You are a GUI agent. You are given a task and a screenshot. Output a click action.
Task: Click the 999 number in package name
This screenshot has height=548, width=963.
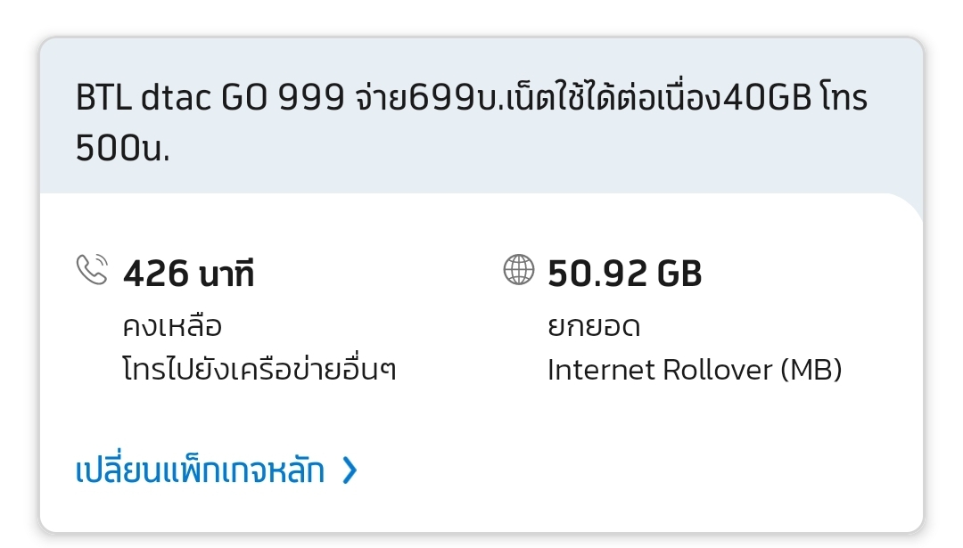click(x=311, y=97)
